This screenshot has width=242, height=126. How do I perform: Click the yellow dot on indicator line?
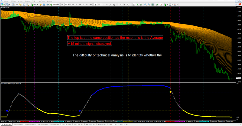(170, 92)
